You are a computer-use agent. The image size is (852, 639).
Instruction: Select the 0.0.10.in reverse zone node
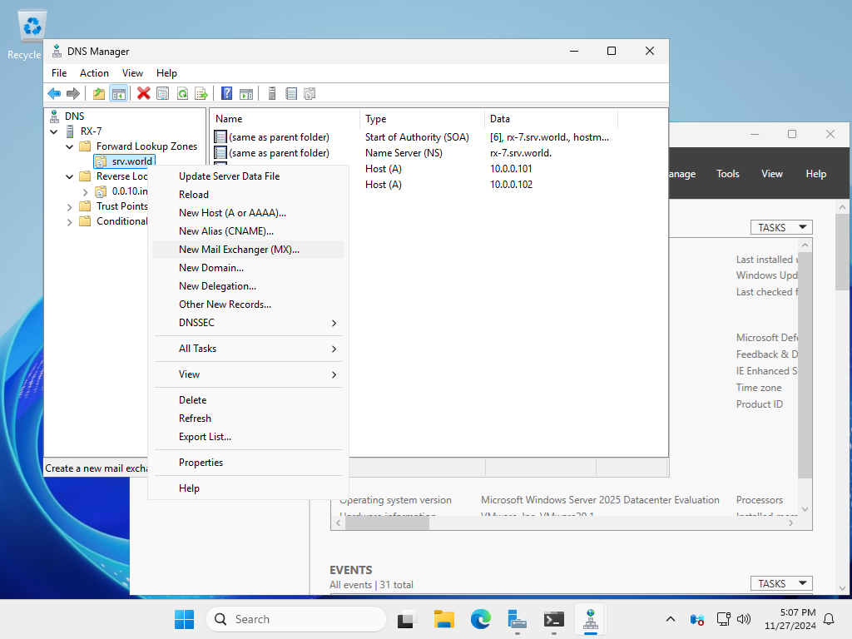click(x=129, y=191)
